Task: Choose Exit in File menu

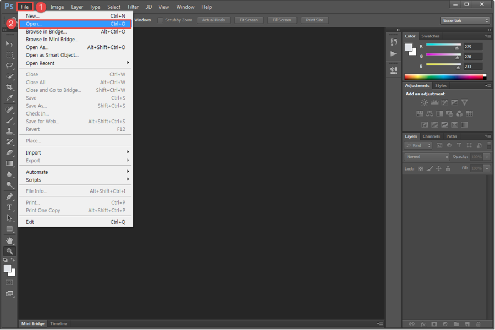Action: 75,222
